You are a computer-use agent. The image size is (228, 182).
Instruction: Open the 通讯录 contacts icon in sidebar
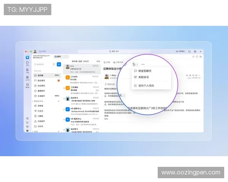27,85
